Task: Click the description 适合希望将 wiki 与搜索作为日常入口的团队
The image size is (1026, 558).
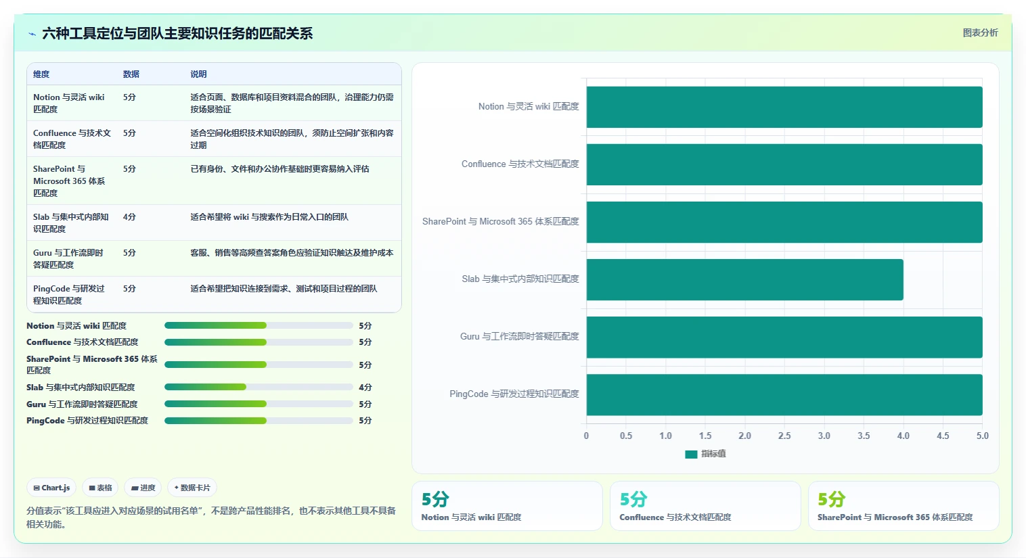Action: (269, 217)
